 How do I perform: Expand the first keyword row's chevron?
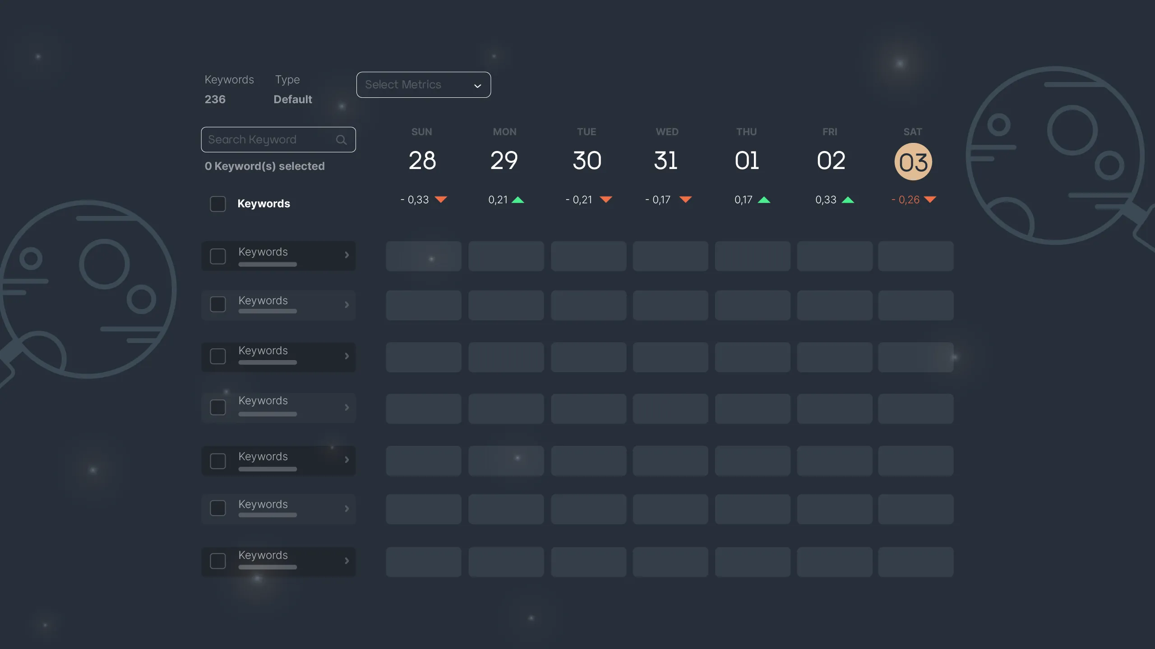[346, 255]
